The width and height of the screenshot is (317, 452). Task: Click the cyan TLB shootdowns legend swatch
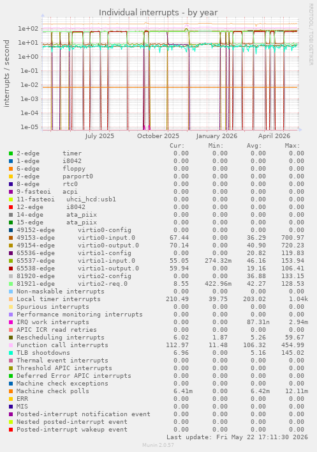11,353
